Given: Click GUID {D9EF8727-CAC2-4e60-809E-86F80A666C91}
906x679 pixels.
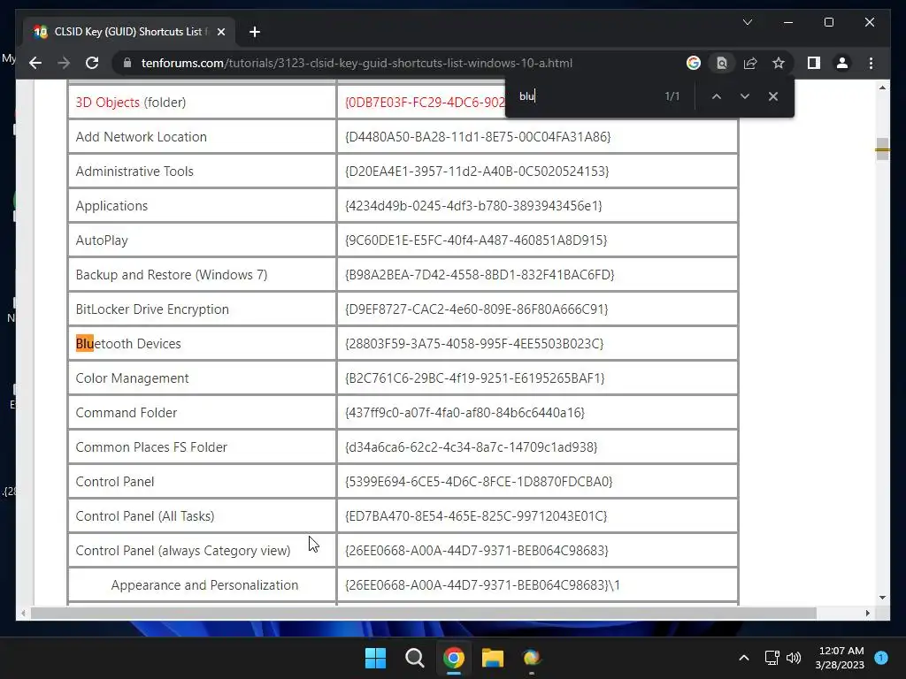Looking at the screenshot, I should click(477, 309).
